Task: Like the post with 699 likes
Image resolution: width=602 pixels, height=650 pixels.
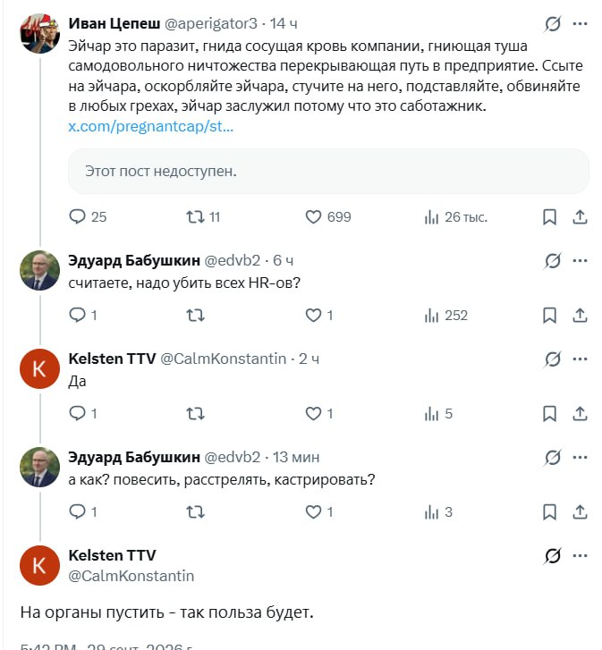Action: pyautogui.click(x=328, y=216)
